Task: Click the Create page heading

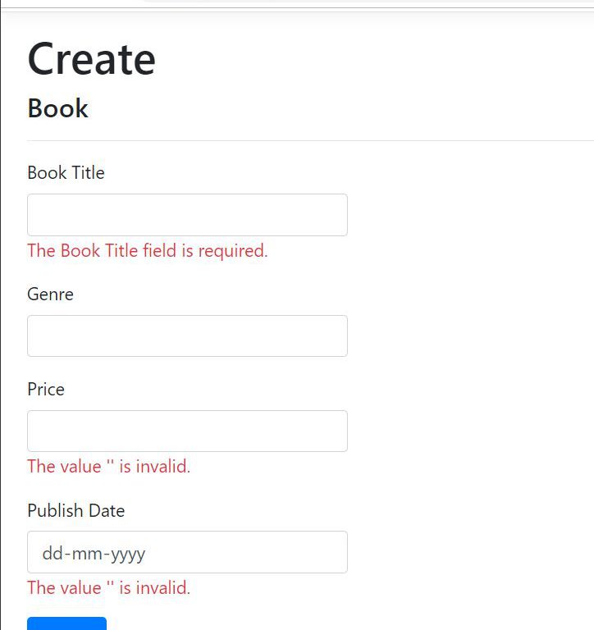Action: coord(91,59)
